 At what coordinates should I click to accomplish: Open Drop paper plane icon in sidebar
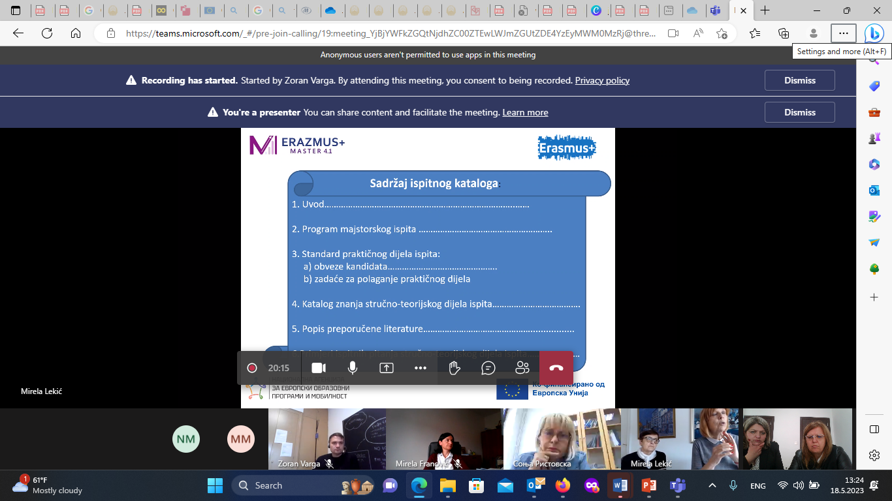click(874, 243)
